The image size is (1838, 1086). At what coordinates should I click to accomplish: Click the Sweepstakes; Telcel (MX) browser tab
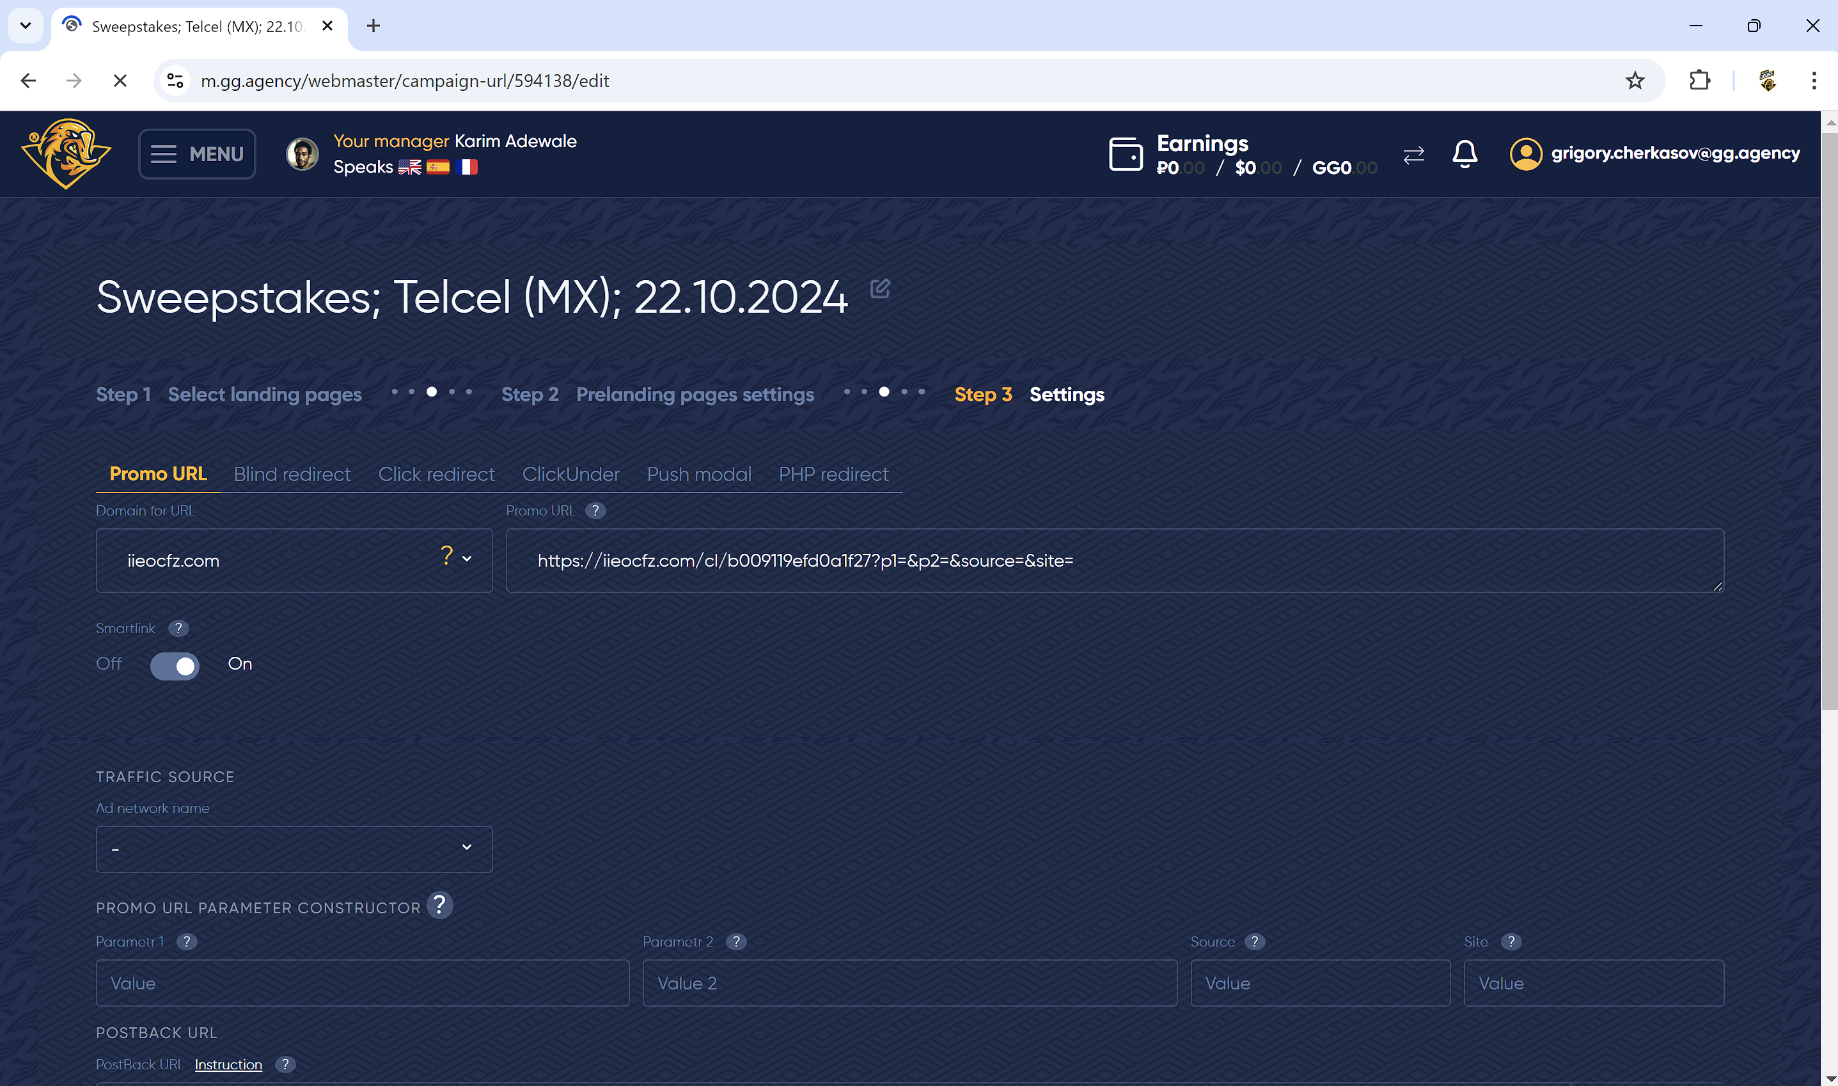199,26
